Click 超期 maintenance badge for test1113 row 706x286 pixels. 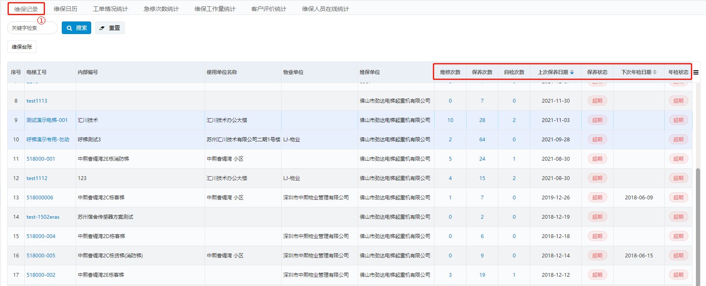tap(597, 101)
